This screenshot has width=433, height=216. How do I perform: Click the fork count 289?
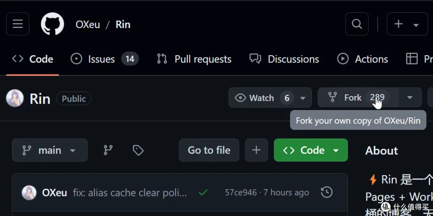pyautogui.click(x=377, y=97)
